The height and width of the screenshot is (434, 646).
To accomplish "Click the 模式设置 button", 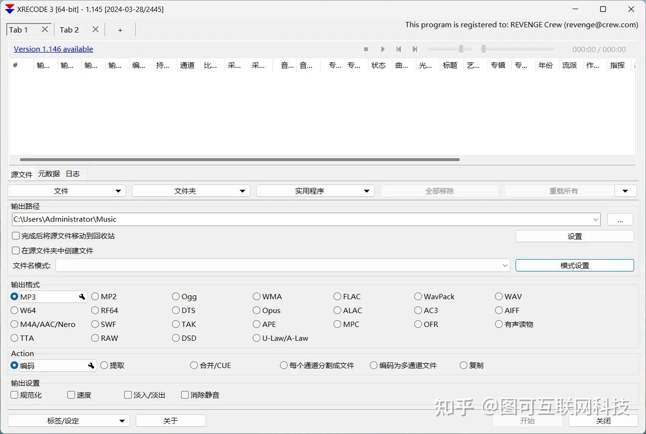I will click(x=574, y=265).
